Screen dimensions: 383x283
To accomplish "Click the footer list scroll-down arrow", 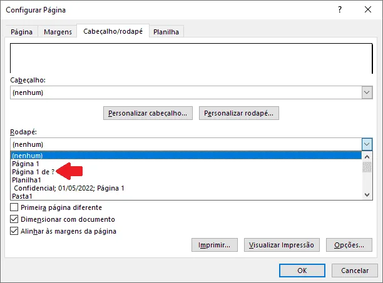I will click(x=367, y=195).
